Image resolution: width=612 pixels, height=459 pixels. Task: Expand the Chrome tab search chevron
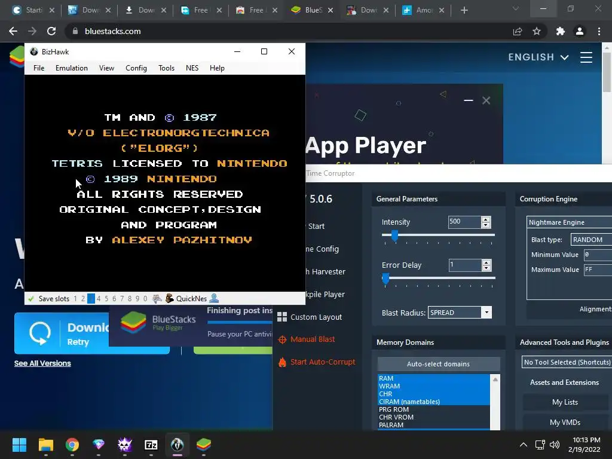pyautogui.click(x=516, y=8)
